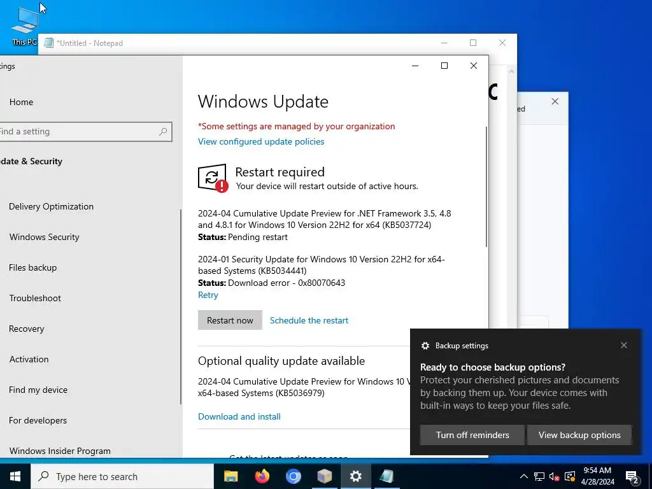Open the Troubleshoot page

(36, 298)
